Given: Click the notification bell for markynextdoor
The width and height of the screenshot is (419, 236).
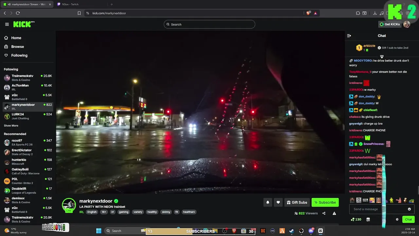Looking at the screenshot, I should (268, 203).
